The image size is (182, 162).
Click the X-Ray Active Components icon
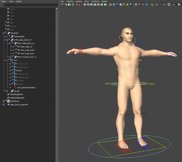click(x=160, y=5)
